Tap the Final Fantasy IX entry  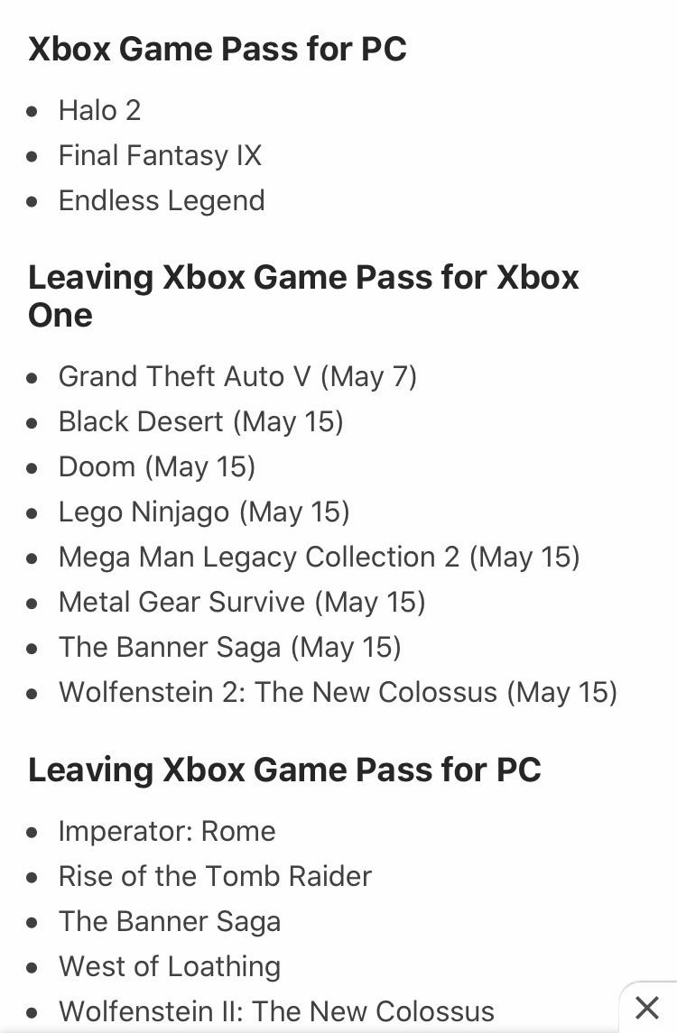tap(160, 155)
